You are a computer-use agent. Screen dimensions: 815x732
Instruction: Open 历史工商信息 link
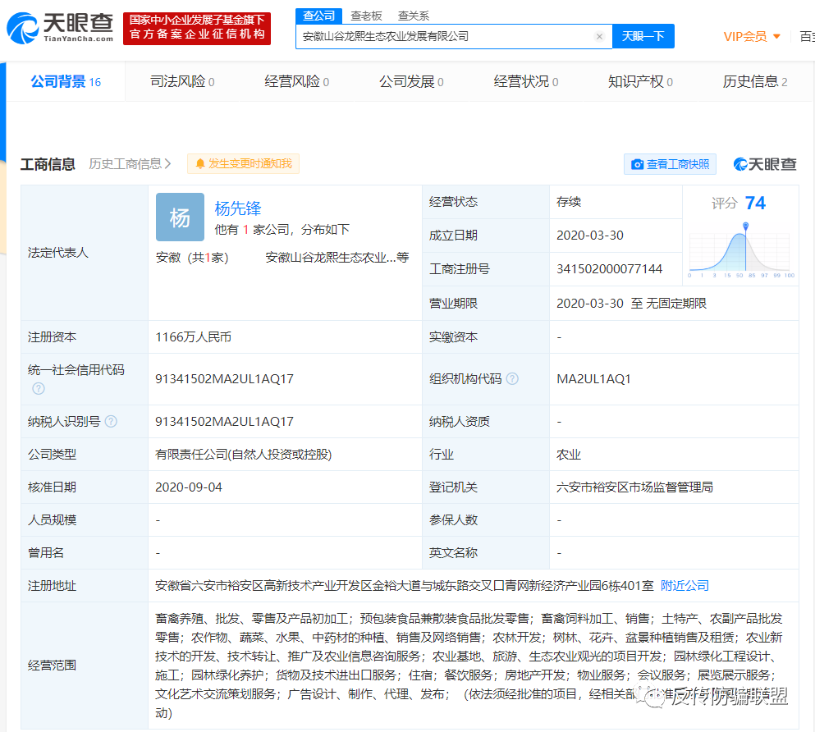[130, 164]
